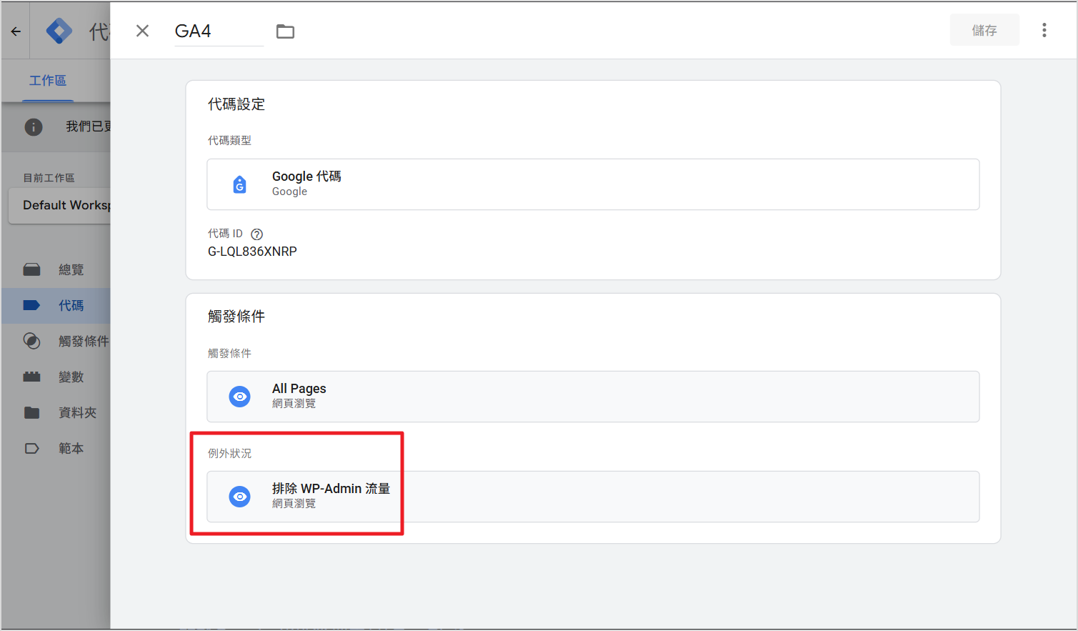Click the Tag Manager diamond logo
Image resolution: width=1078 pixels, height=631 pixels.
[x=59, y=31]
